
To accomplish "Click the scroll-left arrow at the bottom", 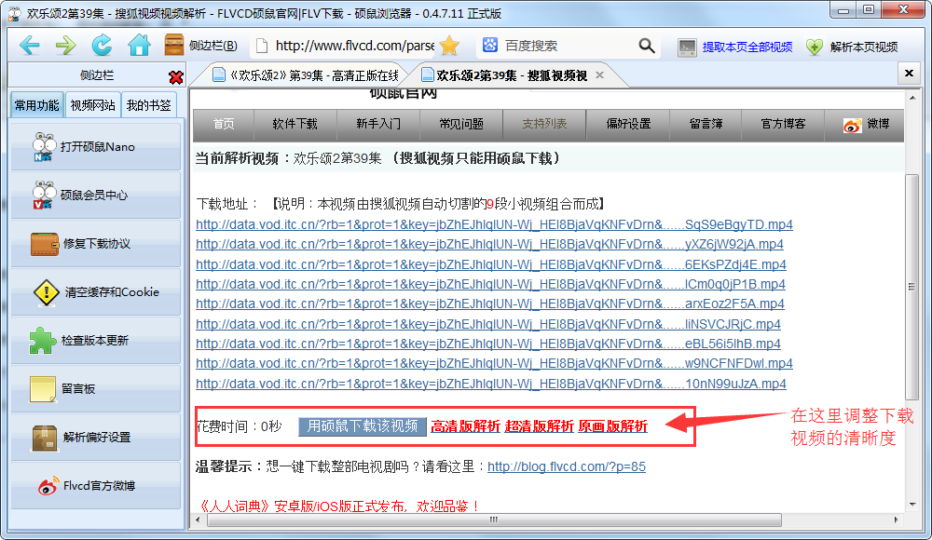I will [198, 520].
